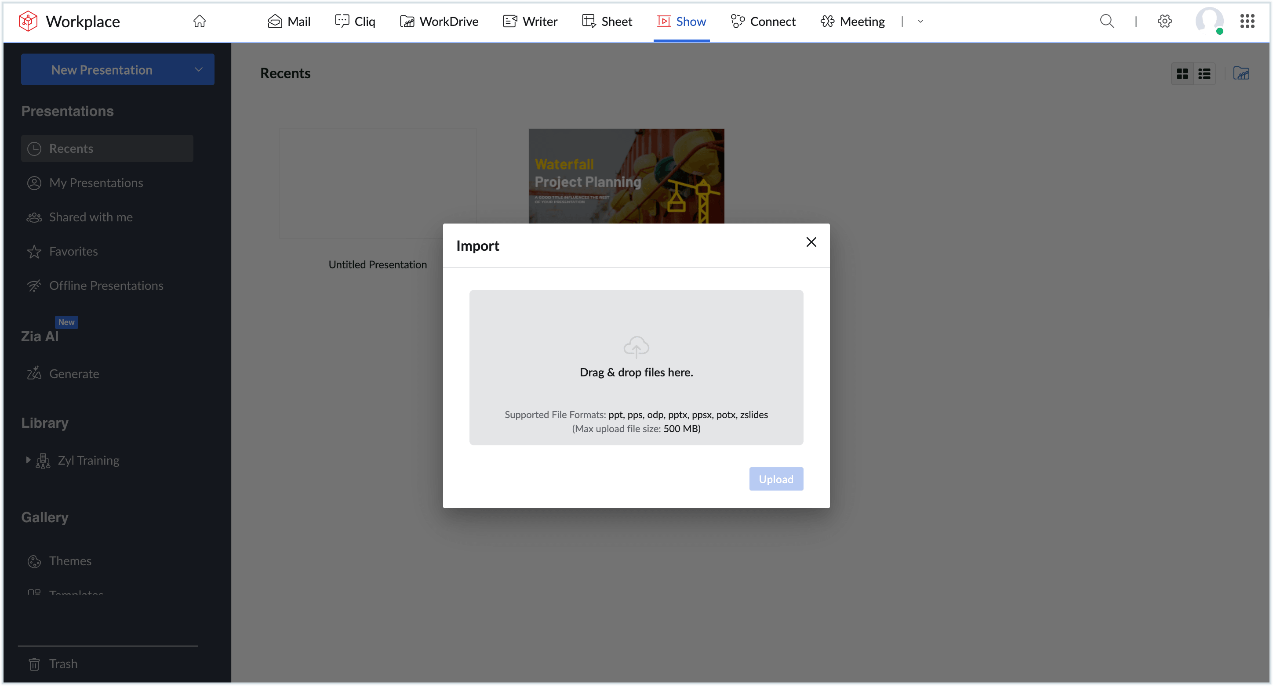1273x686 pixels.
Task: Switch to the Show tab
Action: [682, 21]
